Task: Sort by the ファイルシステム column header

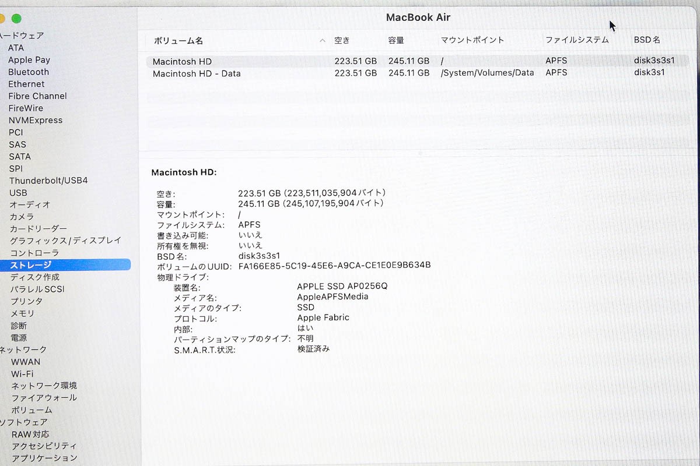Action: click(x=577, y=40)
